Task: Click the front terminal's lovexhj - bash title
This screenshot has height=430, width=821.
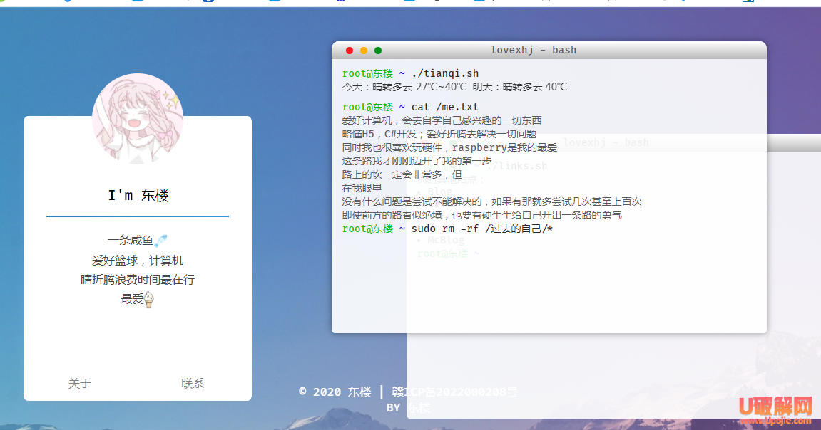Action: (x=534, y=50)
